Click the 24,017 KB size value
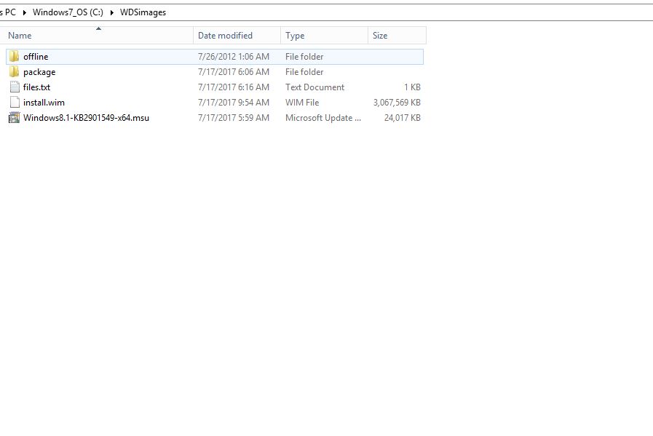 [403, 118]
